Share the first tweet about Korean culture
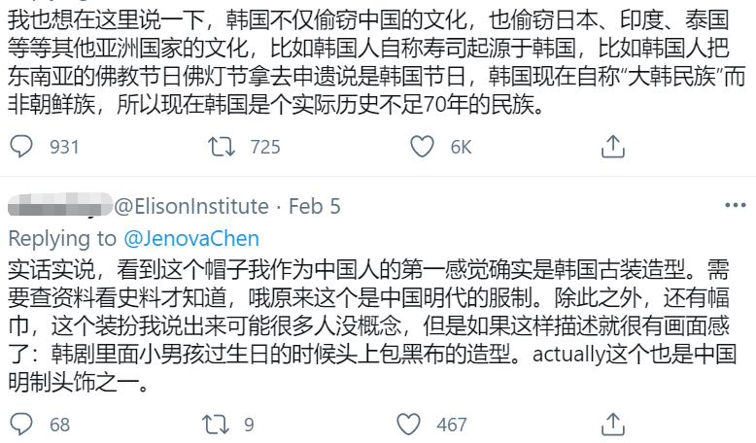 [612, 147]
